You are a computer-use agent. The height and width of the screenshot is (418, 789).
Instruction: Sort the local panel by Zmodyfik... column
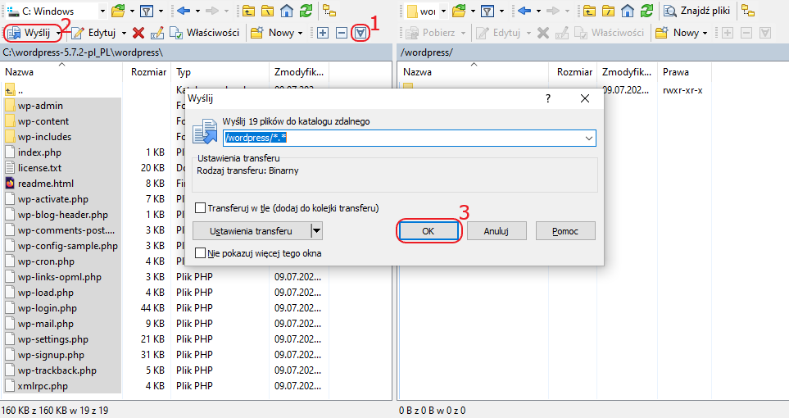[299, 72]
